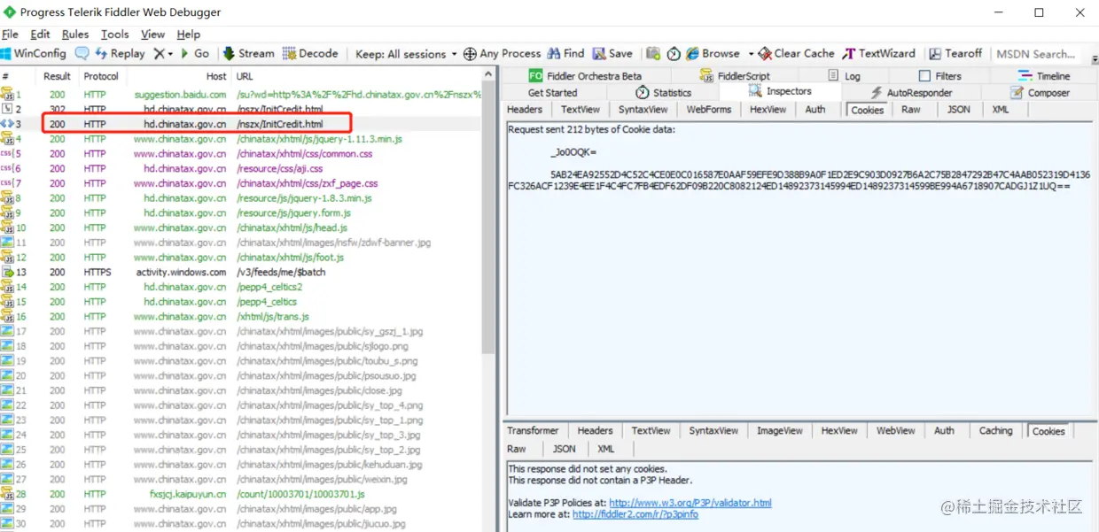Replay the selected session
Viewport: 1099px width, 532px height.
pos(120,53)
